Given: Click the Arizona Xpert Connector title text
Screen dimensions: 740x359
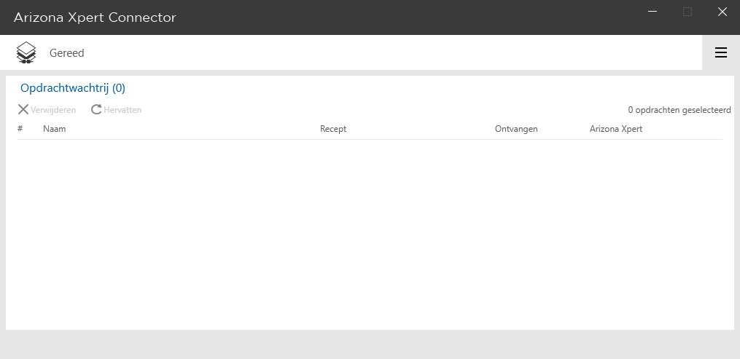Looking at the screenshot, I should (95, 17).
